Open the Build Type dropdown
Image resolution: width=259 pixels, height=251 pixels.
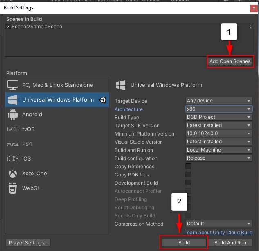(x=219, y=117)
